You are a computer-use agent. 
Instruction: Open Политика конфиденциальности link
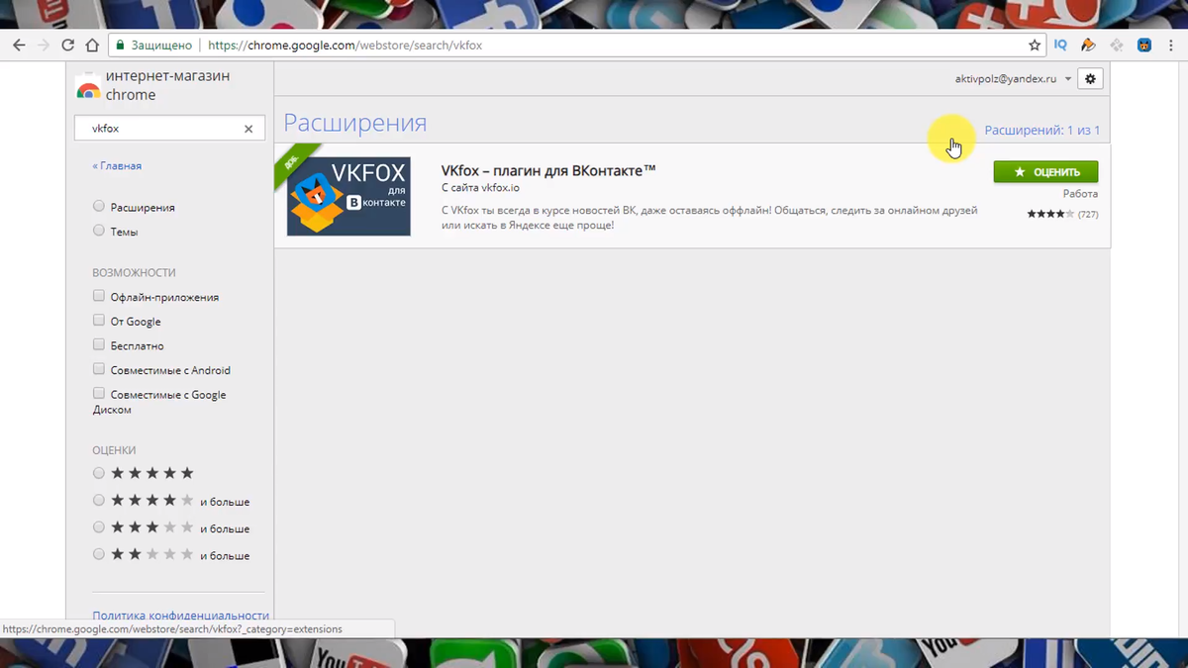[180, 615]
